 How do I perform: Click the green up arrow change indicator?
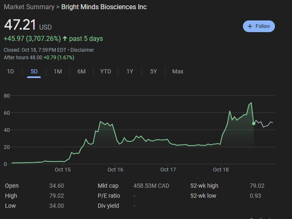[65, 38]
